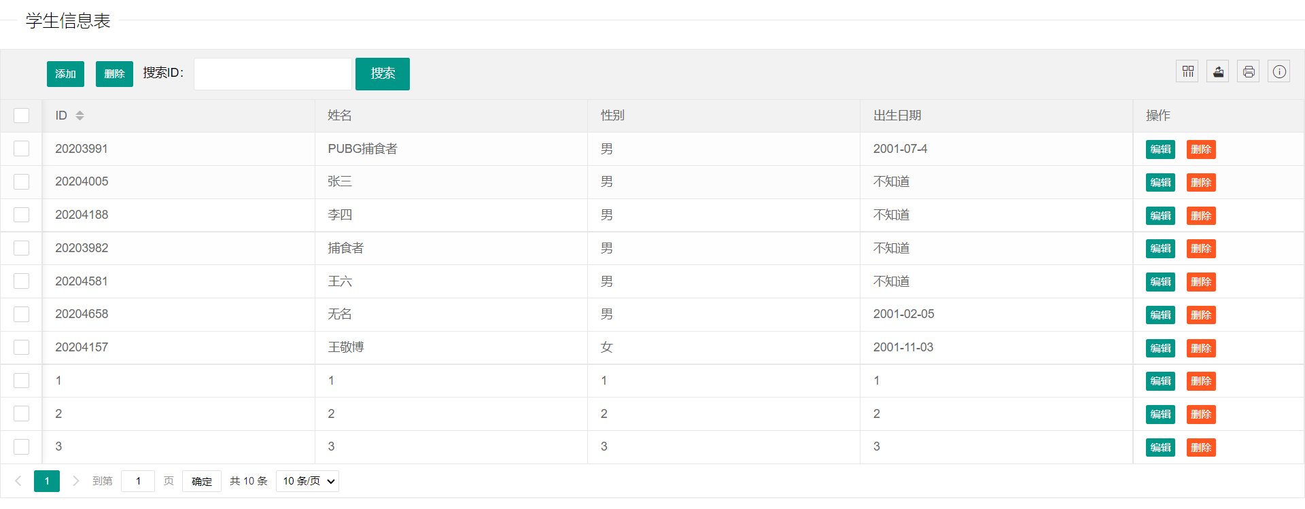The width and height of the screenshot is (1305, 509).
Task: Check the row with ID 20203991
Action: [22, 149]
